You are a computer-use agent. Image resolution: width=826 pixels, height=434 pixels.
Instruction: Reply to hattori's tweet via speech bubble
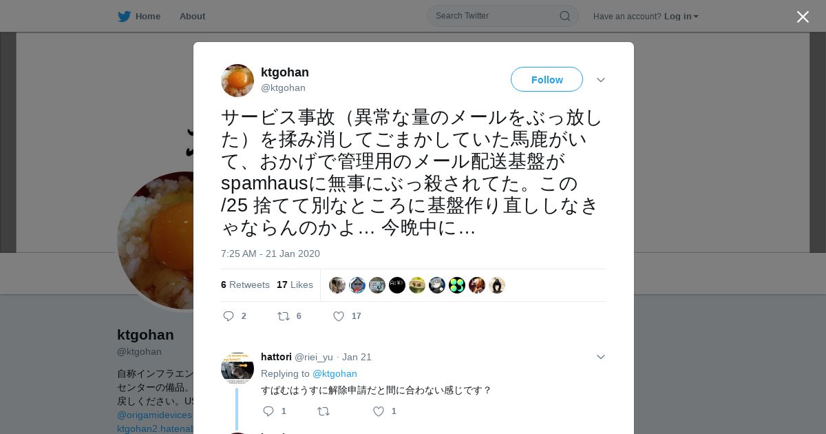point(268,411)
